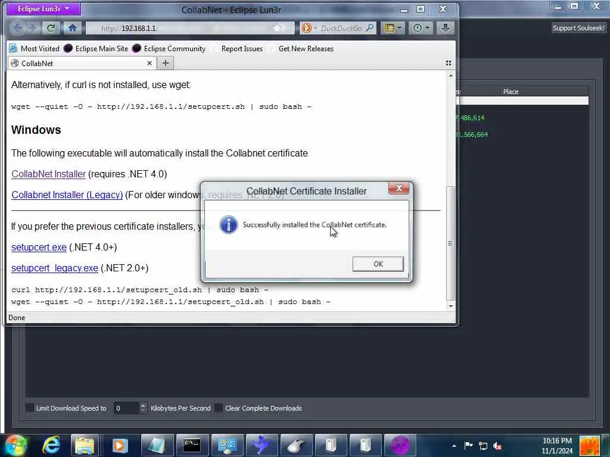The image size is (610, 457).
Task: Open the Most Visited bookmarks folder
Action: pyautogui.click(x=34, y=49)
